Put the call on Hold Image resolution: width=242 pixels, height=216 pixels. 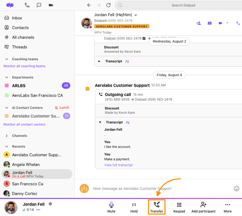(x=134, y=207)
